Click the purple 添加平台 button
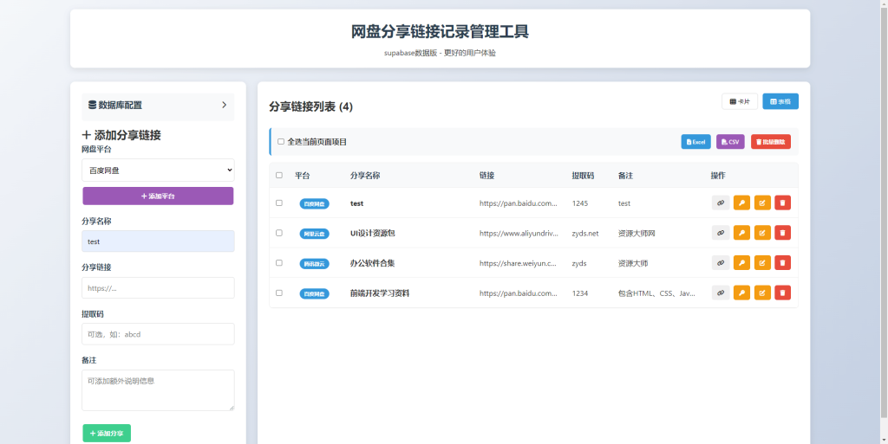888x444 pixels. point(158,196)
